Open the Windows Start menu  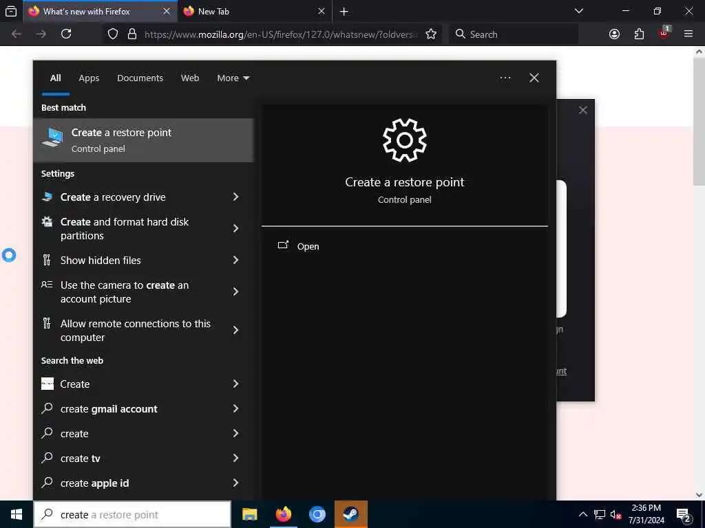pyautogui.click(x=17, y=514)
